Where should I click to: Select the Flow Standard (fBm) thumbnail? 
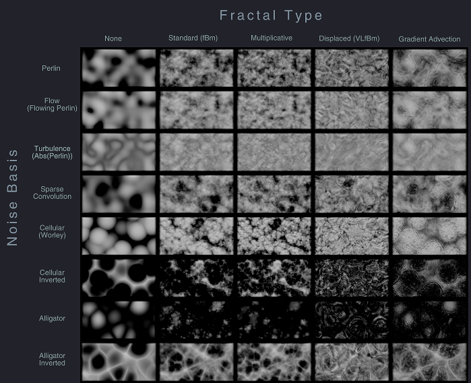click(x=197, y=111)
